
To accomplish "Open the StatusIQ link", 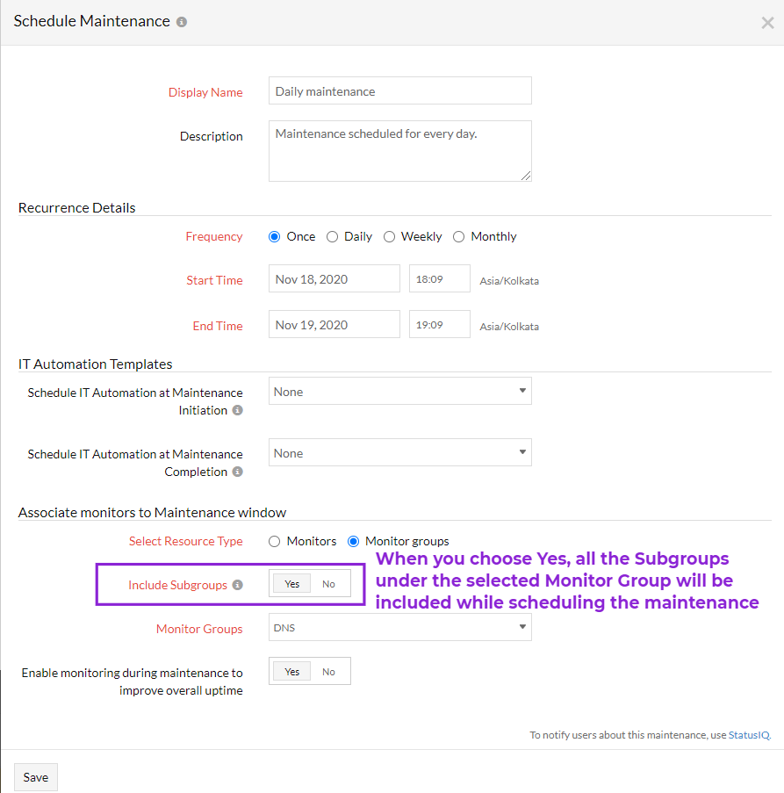I will pyautogui.click(x=749, y=735).
